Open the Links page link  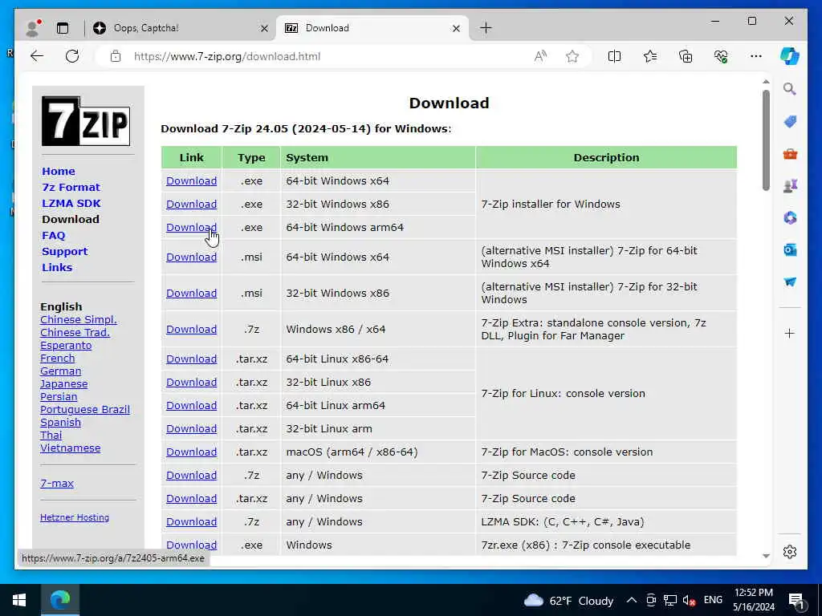[x=57, y=267]
